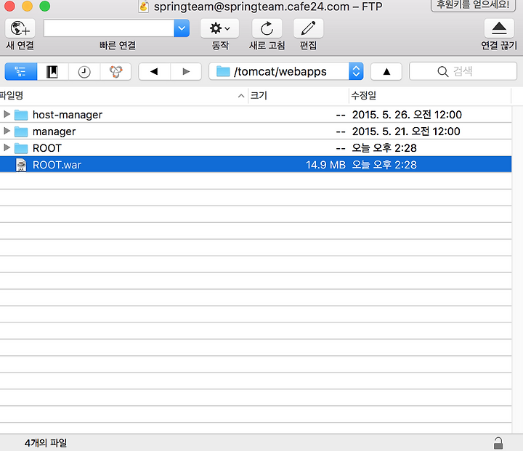This screenshot has width=523, height=451.
Task: Switch to the history clock view
Action: pyautogui.click(x=84, y=71)
